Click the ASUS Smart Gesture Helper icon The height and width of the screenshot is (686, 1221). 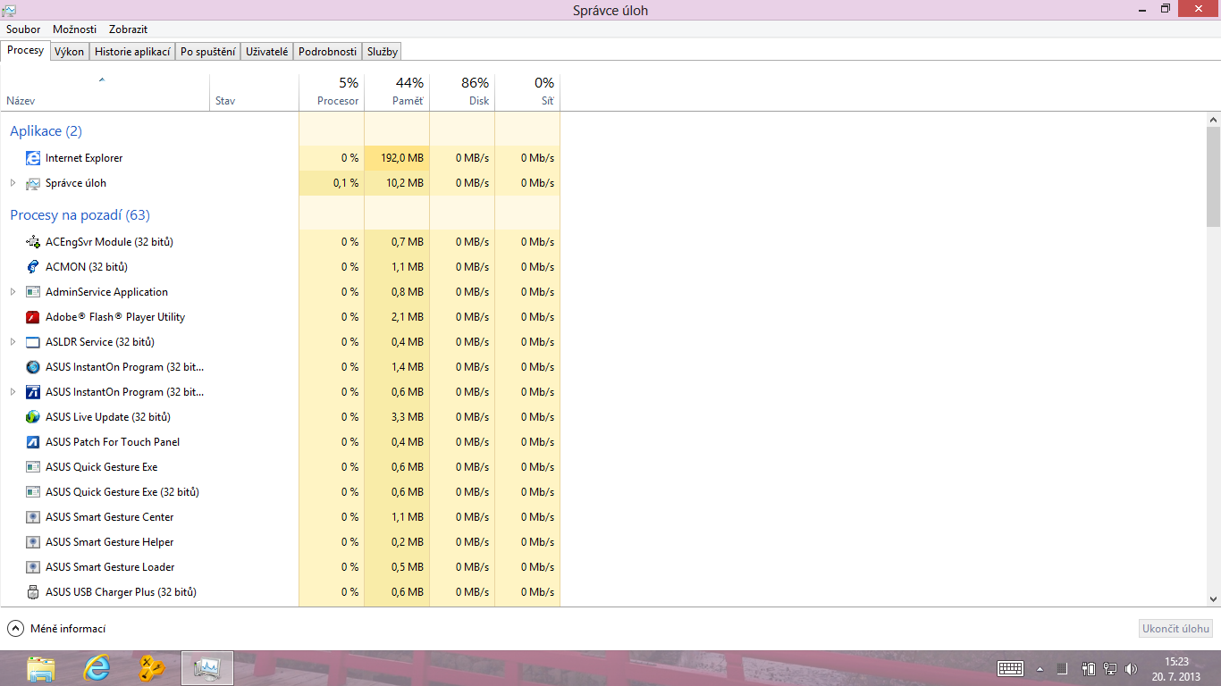point(33,542)
